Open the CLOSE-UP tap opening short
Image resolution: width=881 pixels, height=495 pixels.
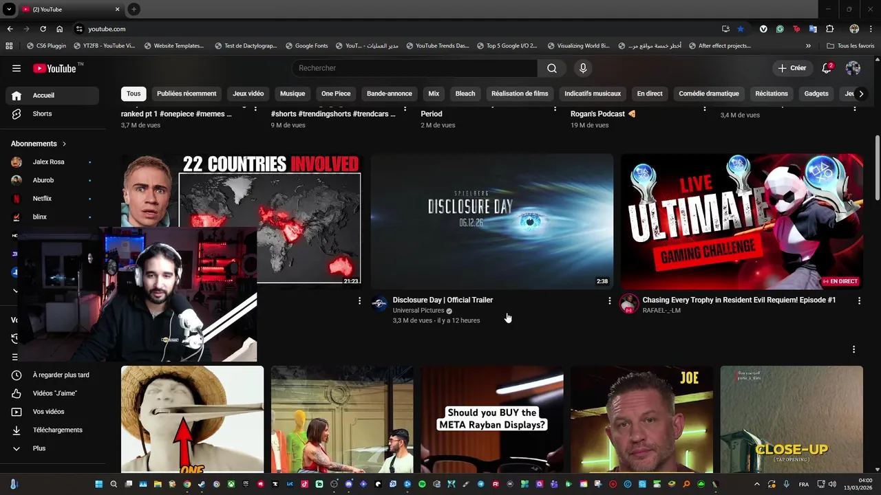[792, 419]
